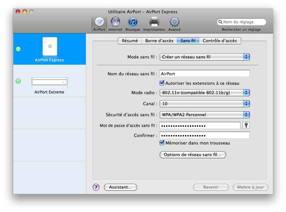Viewport: 286px width, 212px height.
Task: Select the Sans fil tab
Action: (188, 41)
